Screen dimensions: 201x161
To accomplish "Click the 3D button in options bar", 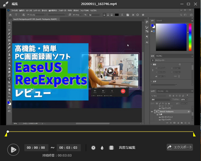I will click(x=143, y=15).
